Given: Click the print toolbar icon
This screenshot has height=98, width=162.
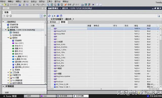Looking at the screenshot, I should click(x=20, y=5).
